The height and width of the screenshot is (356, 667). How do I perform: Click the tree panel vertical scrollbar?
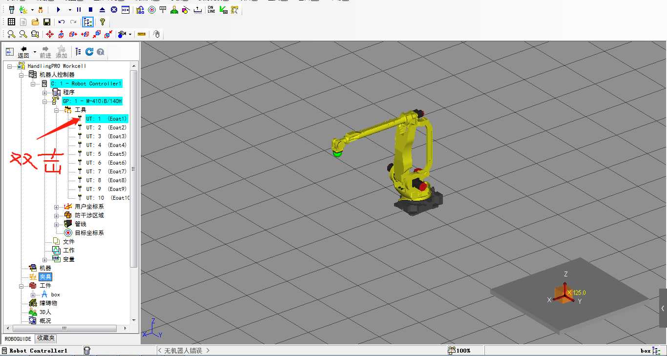(134, 168)
